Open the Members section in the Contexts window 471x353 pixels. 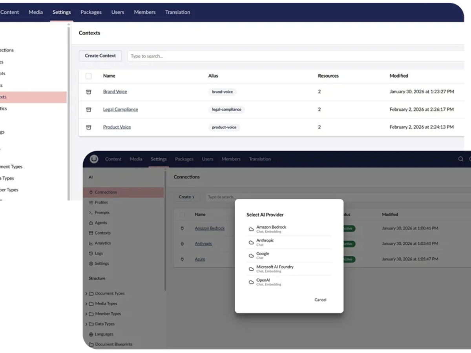point(145,12)
